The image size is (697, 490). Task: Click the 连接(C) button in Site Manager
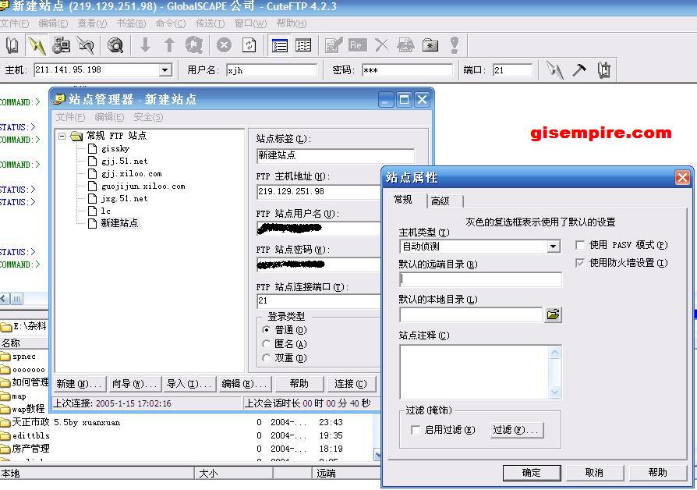(x=351, y=384)
